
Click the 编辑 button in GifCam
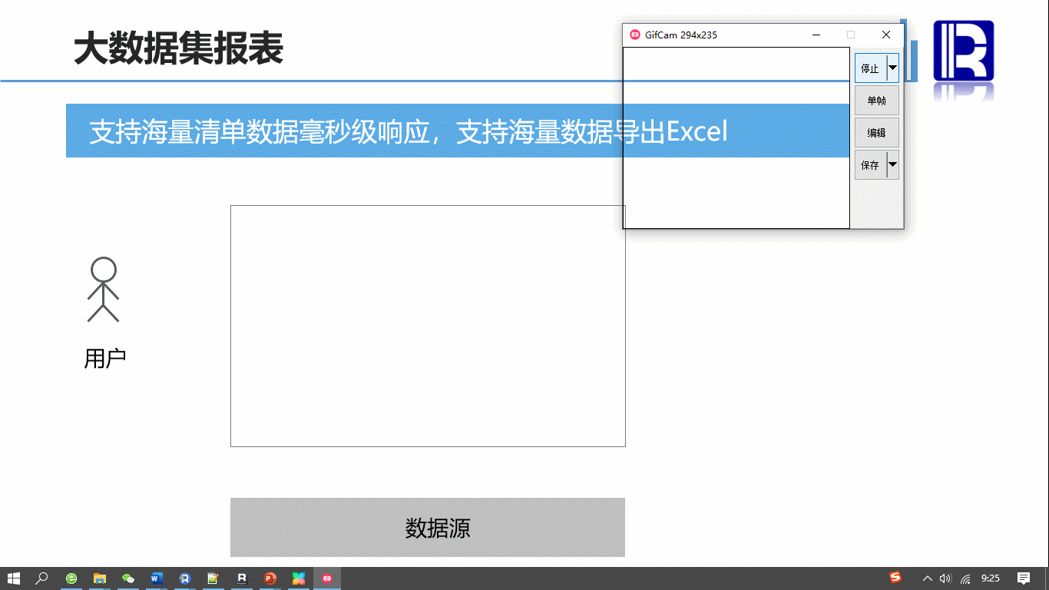point(877,133)
